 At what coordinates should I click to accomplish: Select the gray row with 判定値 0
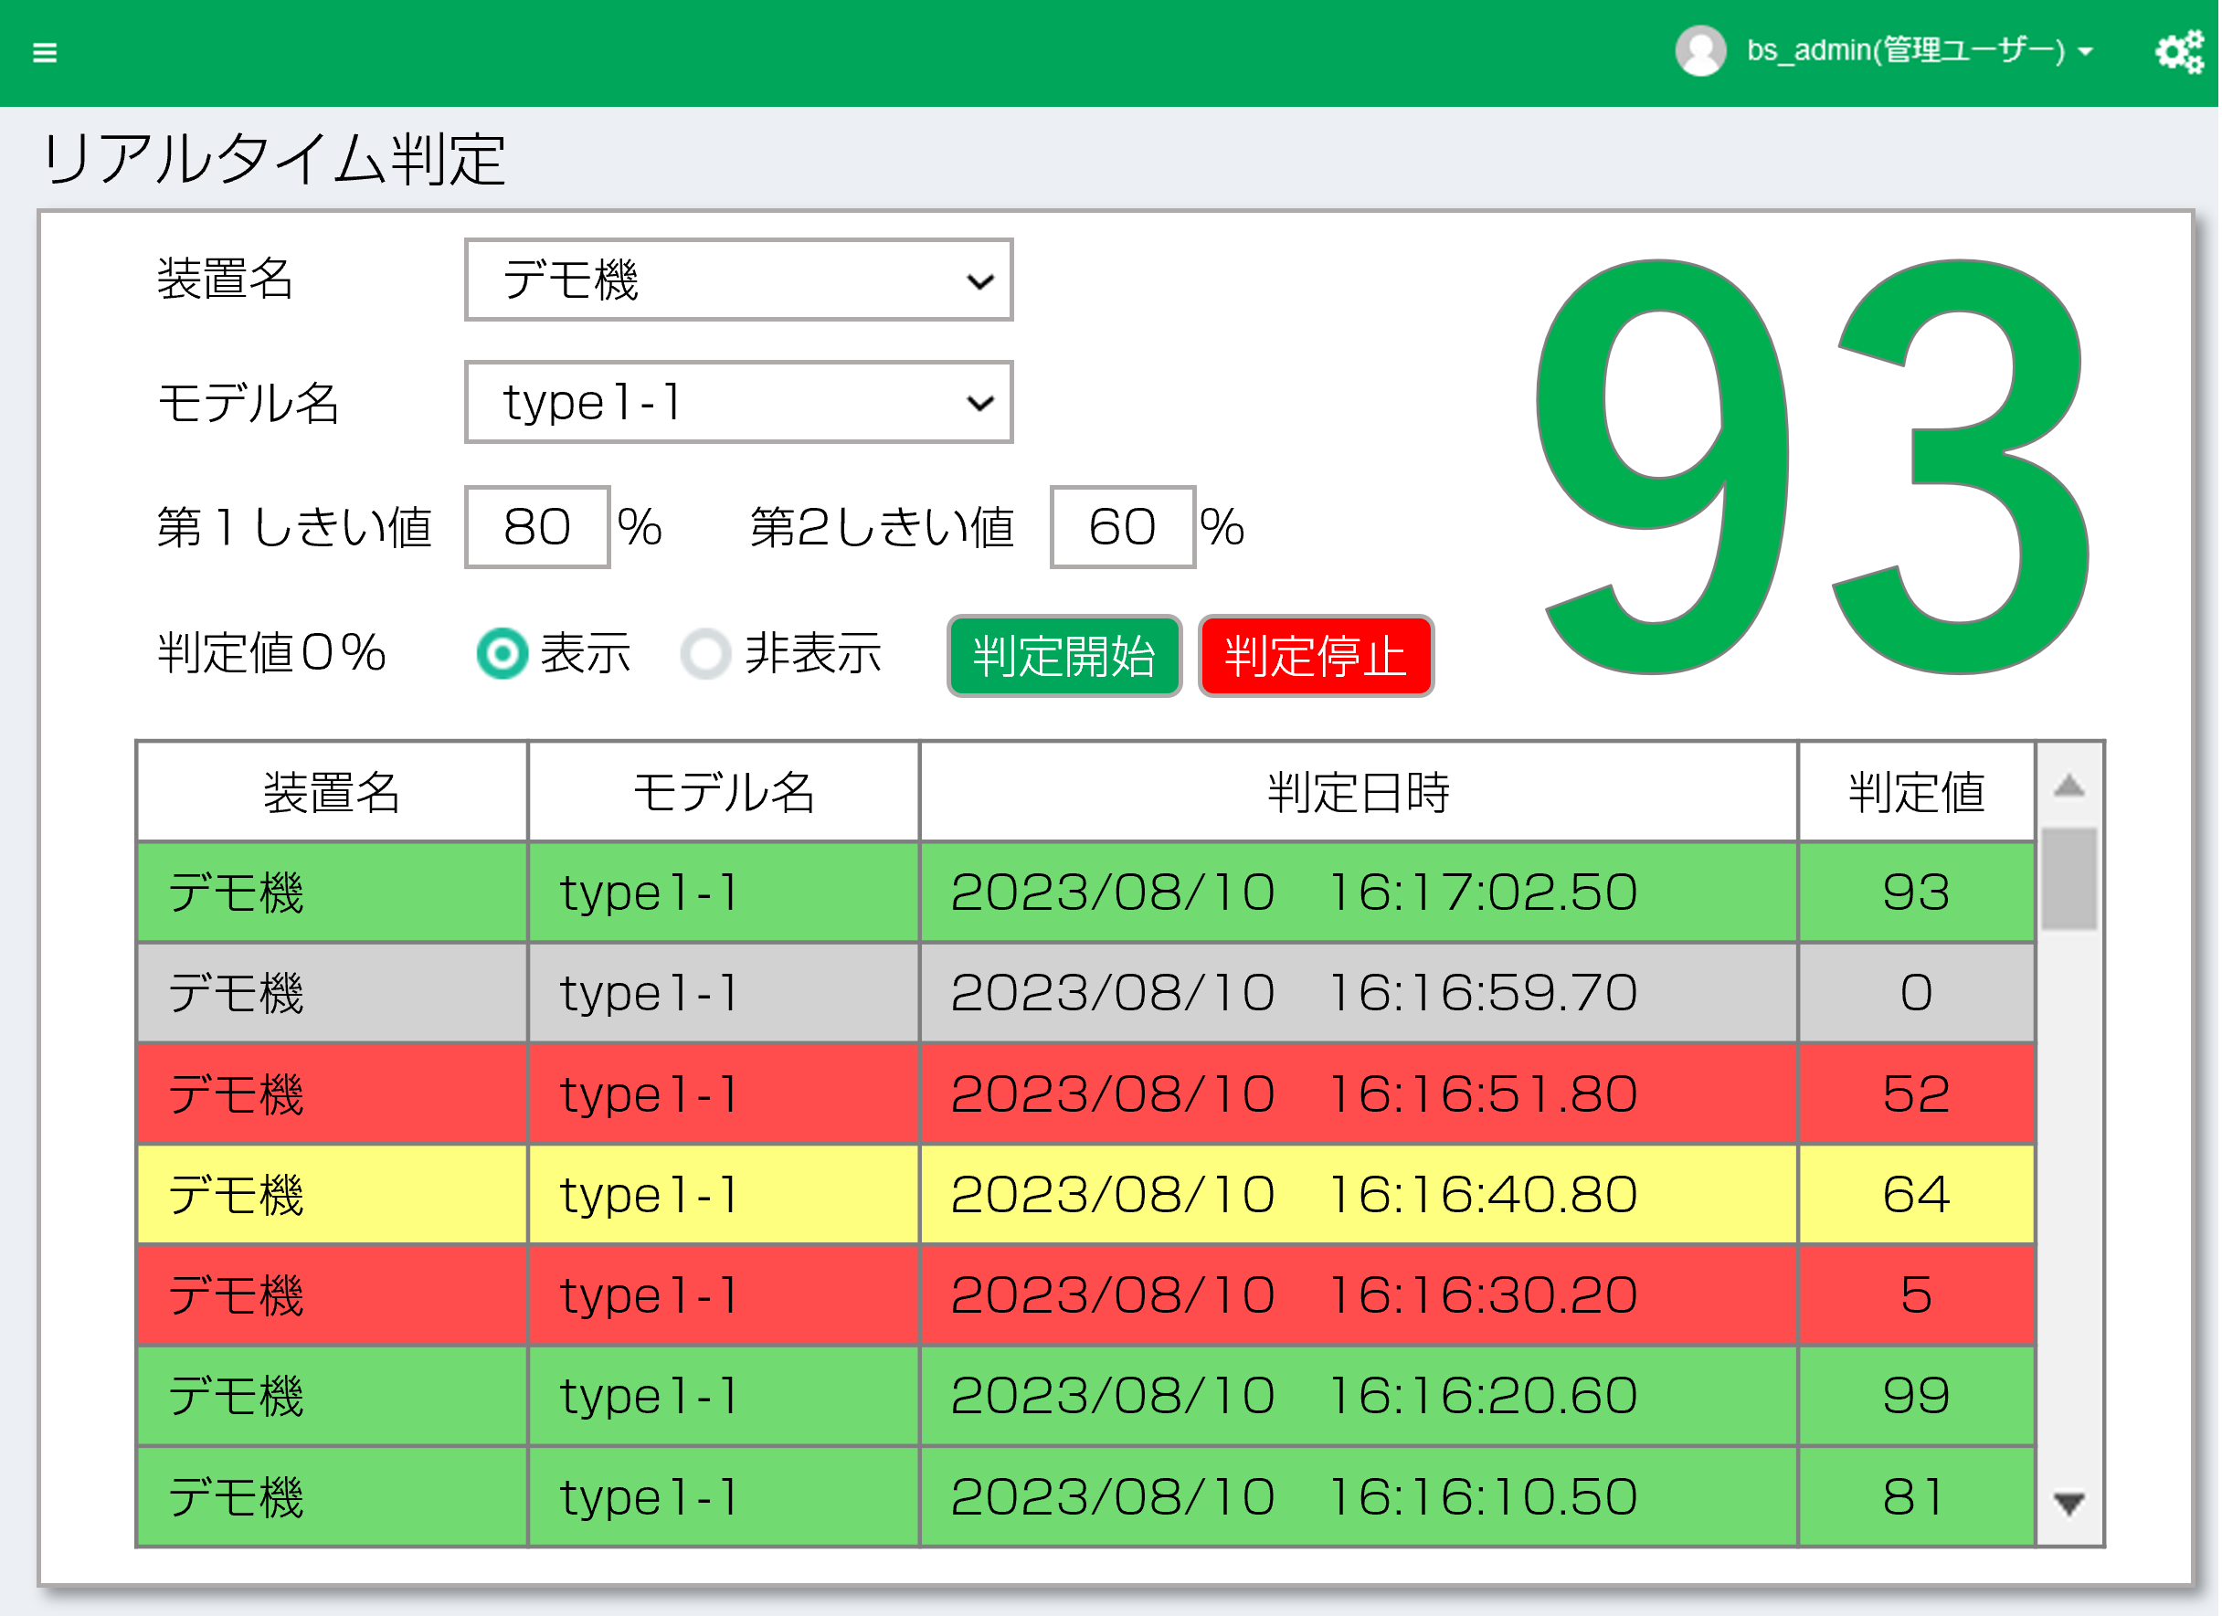1085,993
